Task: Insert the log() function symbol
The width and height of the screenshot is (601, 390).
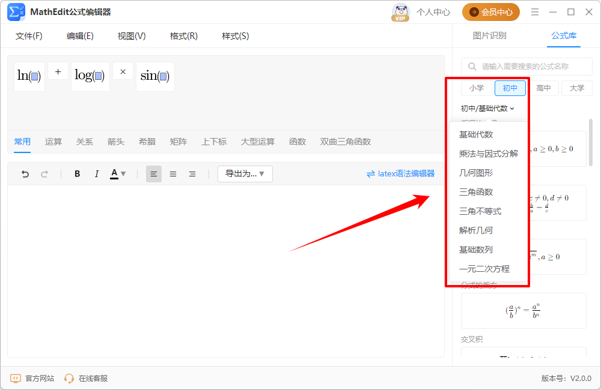Action: 90,77
